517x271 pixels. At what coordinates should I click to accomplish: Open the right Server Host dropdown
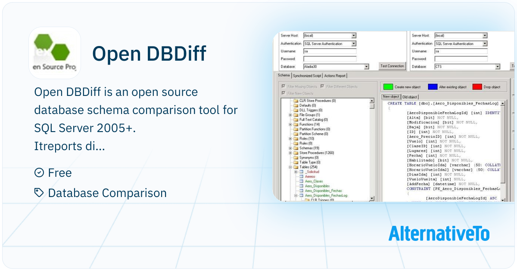[485, 36]
